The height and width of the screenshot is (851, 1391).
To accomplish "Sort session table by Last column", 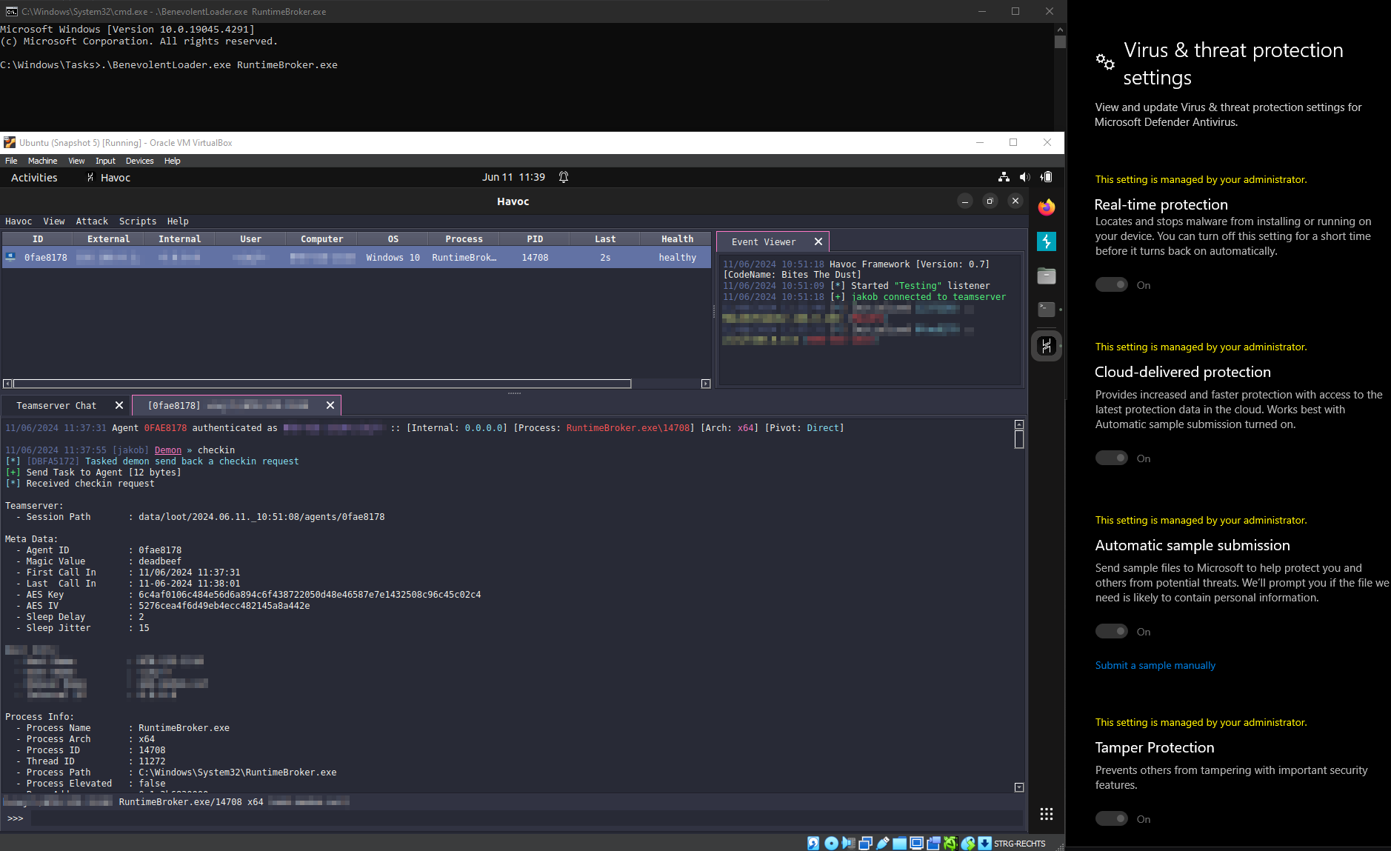I will 605,239.
